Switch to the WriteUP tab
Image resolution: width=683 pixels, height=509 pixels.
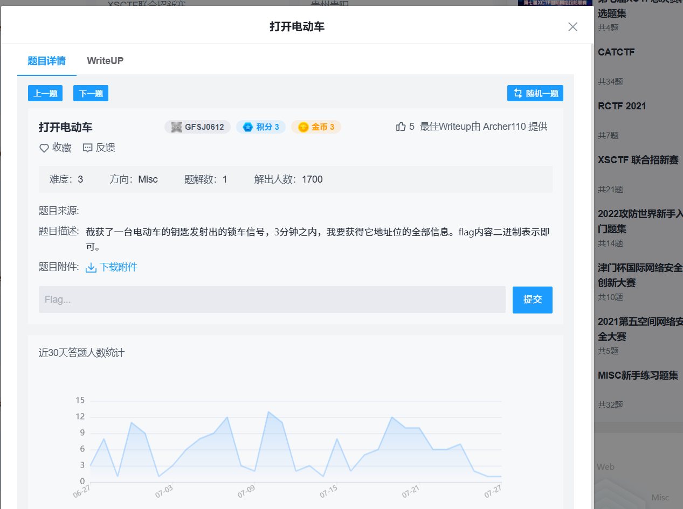click(105, 61)
